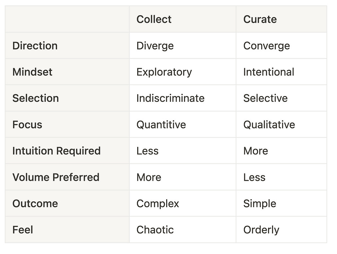Click the Selective cell
This screenshot has height=254, width=337.
point(281,98)
